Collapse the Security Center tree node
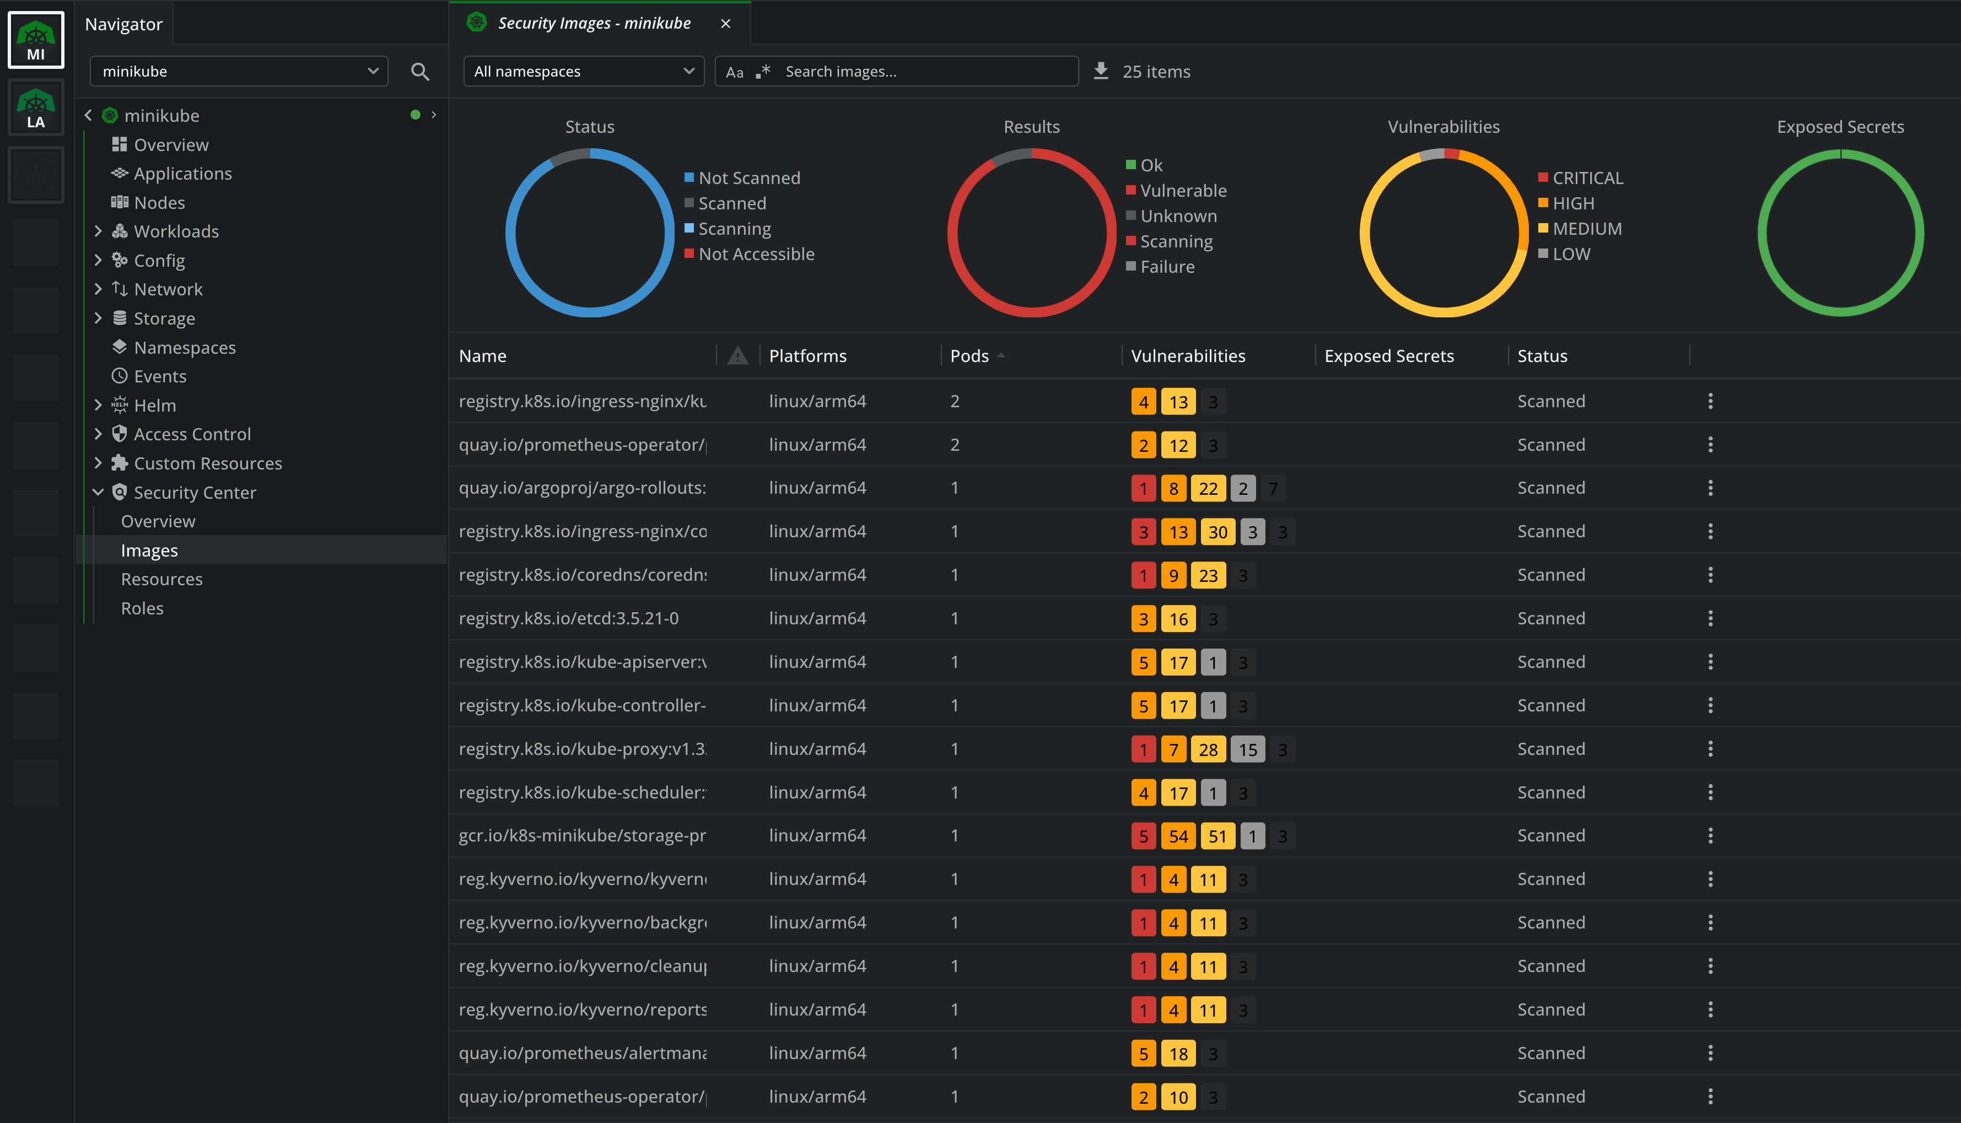This screenshot has height=1123, width=1961. click(98, 492)
